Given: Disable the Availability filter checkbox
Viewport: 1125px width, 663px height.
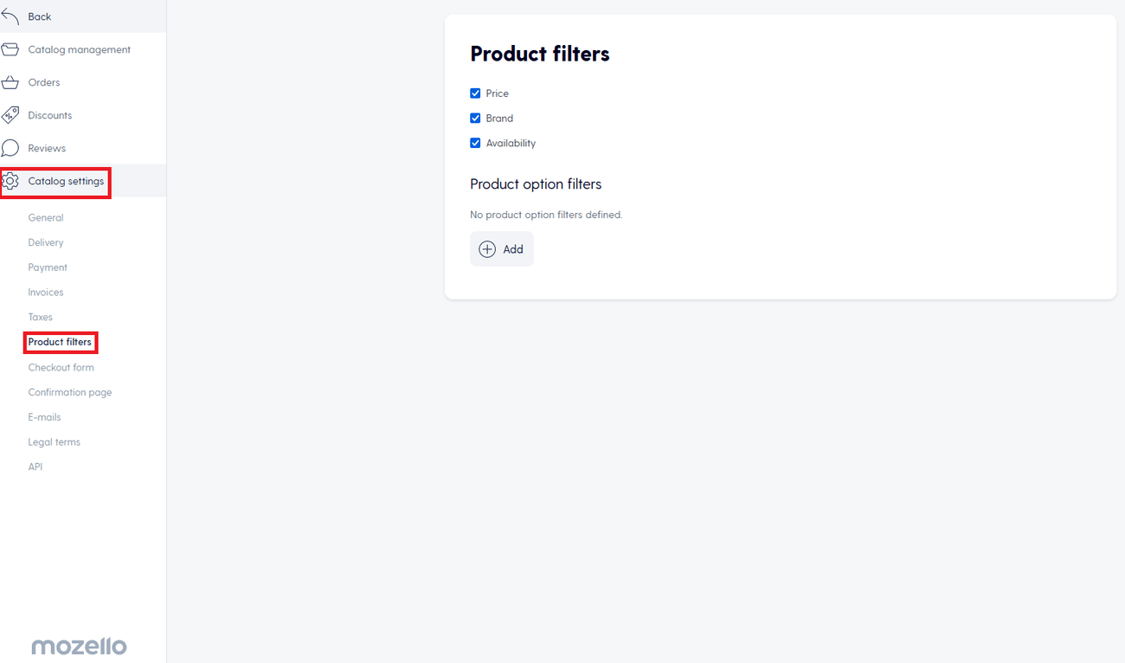Looking at the screenshot, I should pos(475,144).
